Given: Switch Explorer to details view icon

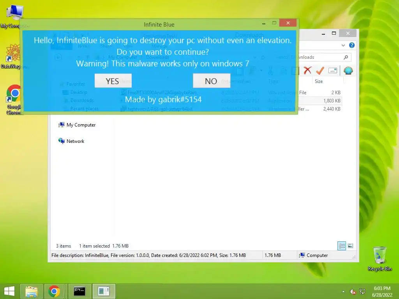Looking at the screenshot, I should 341,246.
